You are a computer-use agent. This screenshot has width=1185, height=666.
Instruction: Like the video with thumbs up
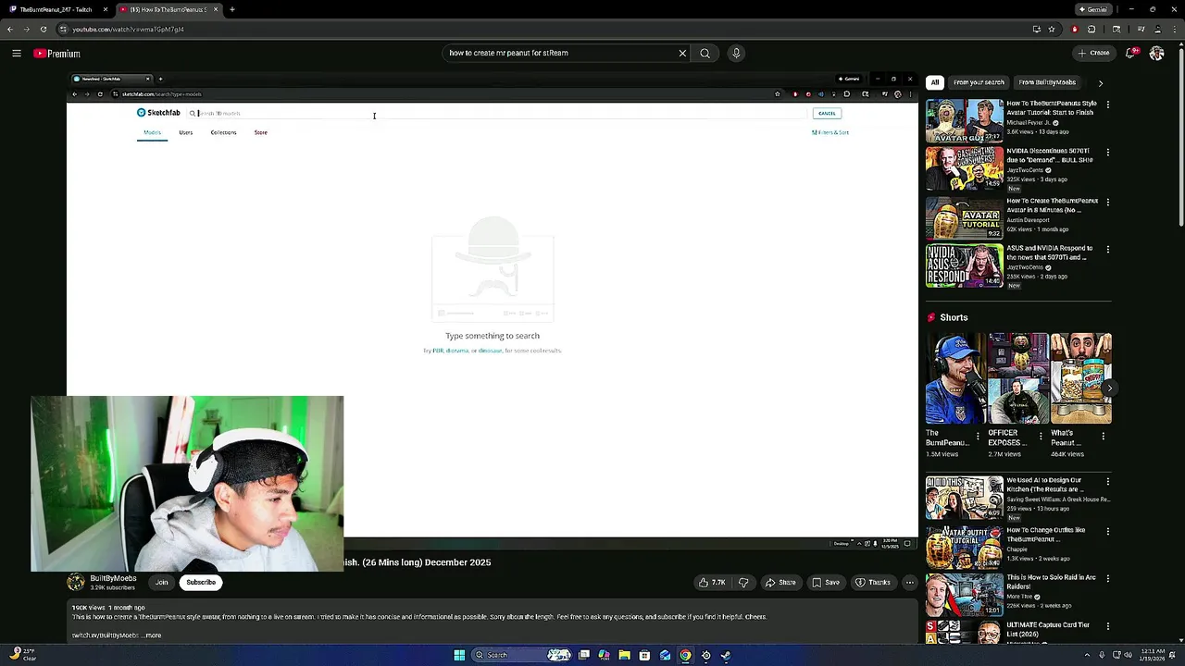pyautogui.click(x=712, y=583)
